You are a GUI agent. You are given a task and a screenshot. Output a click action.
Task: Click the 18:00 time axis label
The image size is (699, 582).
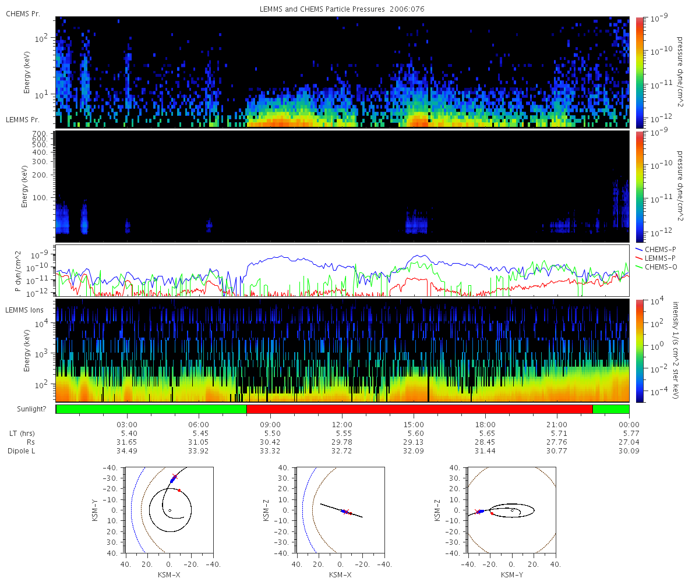tap(485, 425)
